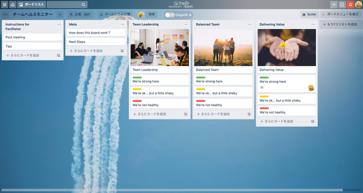
Task: Click the 招待 invite button
Action: [152, 14]
